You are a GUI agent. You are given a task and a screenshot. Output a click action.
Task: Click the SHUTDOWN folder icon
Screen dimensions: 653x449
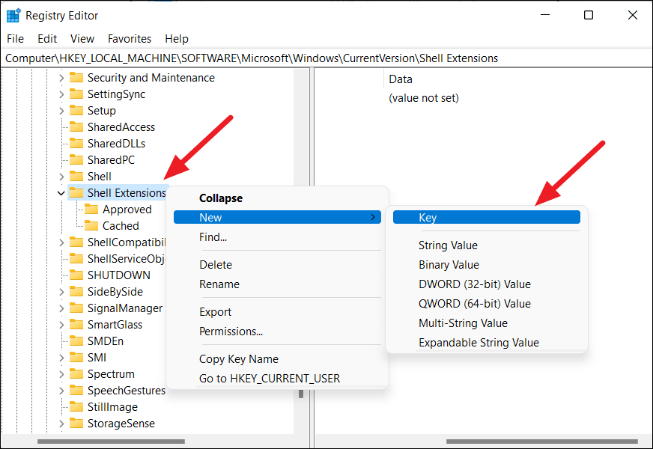pyautogui.click(x=76, y=275)
